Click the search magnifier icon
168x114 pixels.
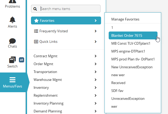click(35, 9)
